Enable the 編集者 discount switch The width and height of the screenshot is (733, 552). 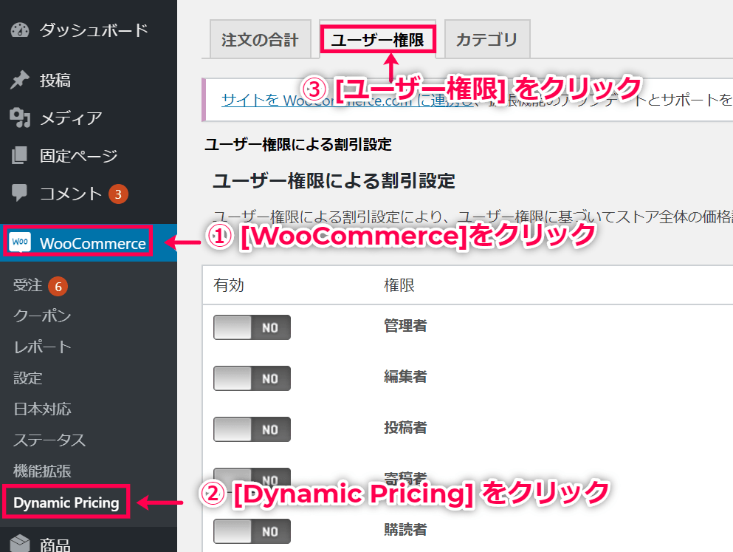coord(252,378)
